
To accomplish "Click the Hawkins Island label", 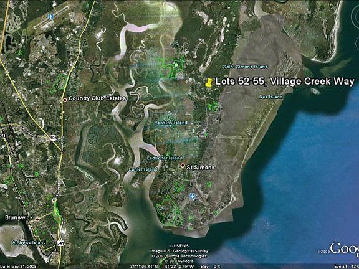I will click(171, 123).
